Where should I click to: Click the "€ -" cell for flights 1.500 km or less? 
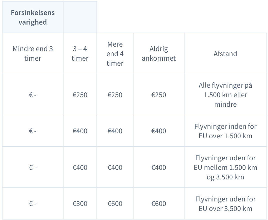[33, 95]
